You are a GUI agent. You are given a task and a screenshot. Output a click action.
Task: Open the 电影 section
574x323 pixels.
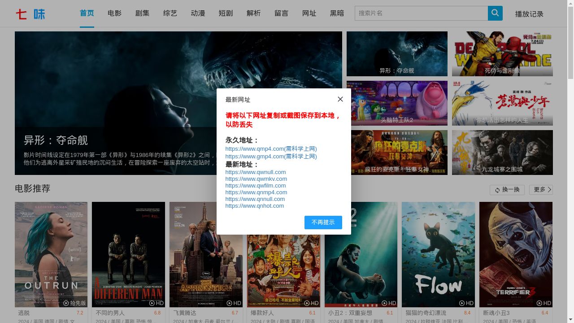pyautogui.click(x=115, y=13)
